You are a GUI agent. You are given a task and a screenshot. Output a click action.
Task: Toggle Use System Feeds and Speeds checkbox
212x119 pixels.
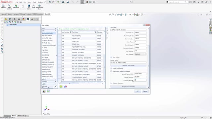pos(111,71)
